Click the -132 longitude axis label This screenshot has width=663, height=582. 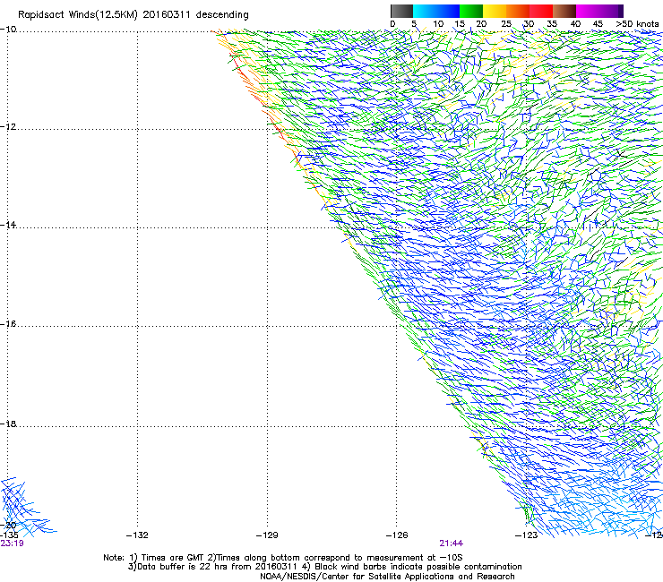[x=137, y=535]
